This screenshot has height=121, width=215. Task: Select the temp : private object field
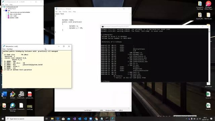(x=15, y=14)
